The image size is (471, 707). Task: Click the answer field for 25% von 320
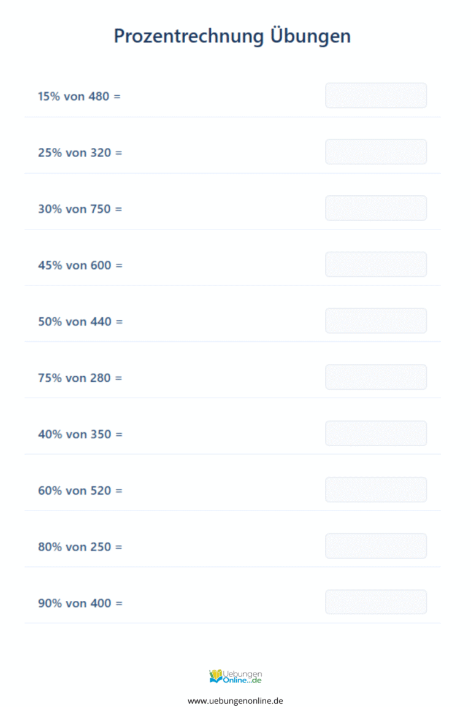376,152
